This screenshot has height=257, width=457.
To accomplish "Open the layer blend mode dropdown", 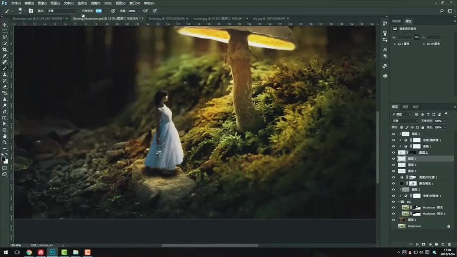I will pos(405,121).
